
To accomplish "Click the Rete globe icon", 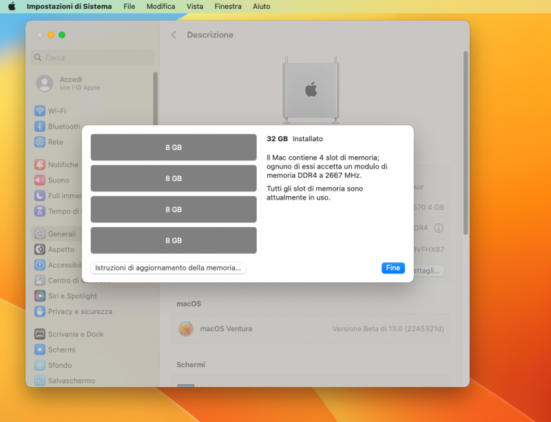I will [x=40, y=142].
